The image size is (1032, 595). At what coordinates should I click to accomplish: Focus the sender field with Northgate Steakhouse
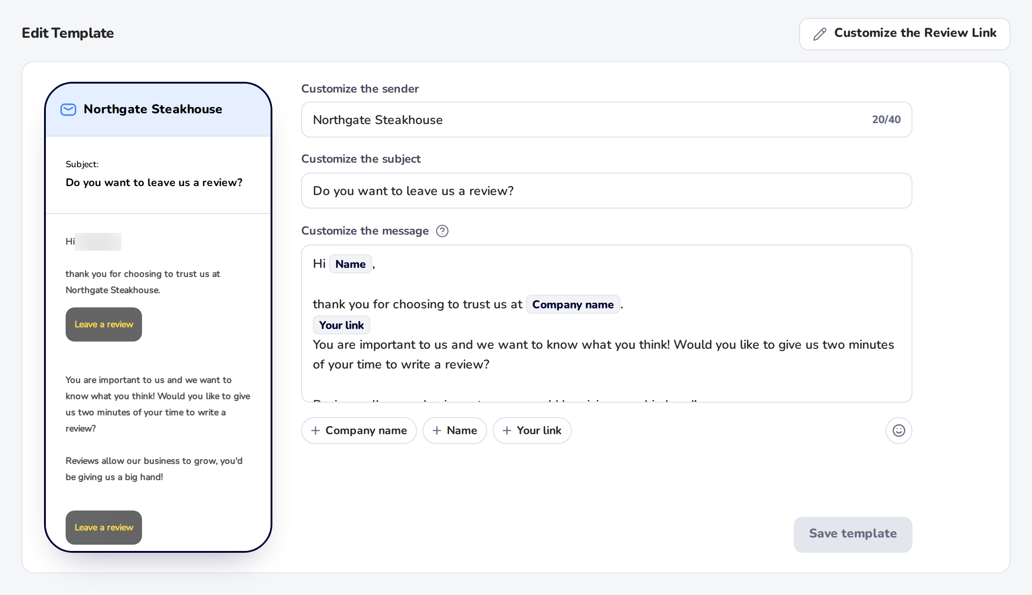[x=606, y=120]
